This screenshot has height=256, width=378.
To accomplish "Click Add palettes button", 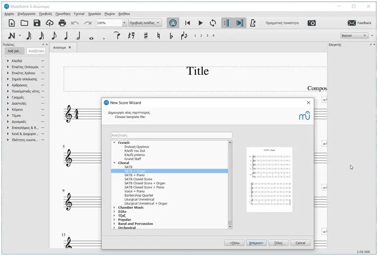I will click(15, 50).
